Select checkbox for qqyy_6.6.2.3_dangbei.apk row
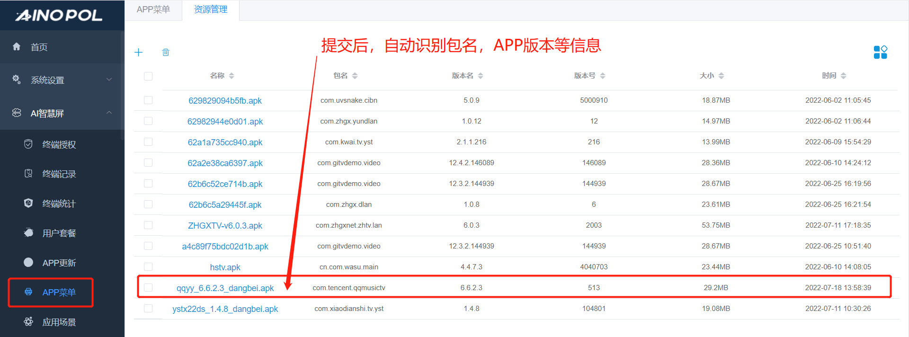909x337 pixels. point(148,288)
